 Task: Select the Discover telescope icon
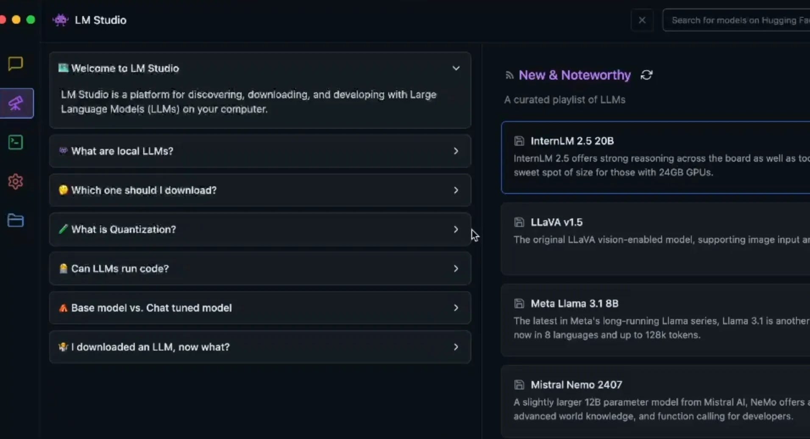16,103
